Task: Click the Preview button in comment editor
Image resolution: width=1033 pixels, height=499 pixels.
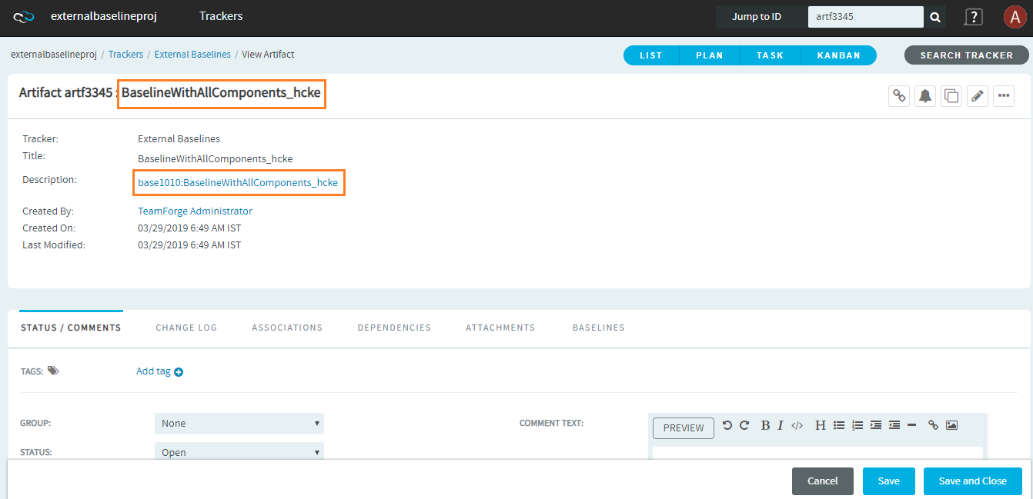Action: click(x=684, y=428)
